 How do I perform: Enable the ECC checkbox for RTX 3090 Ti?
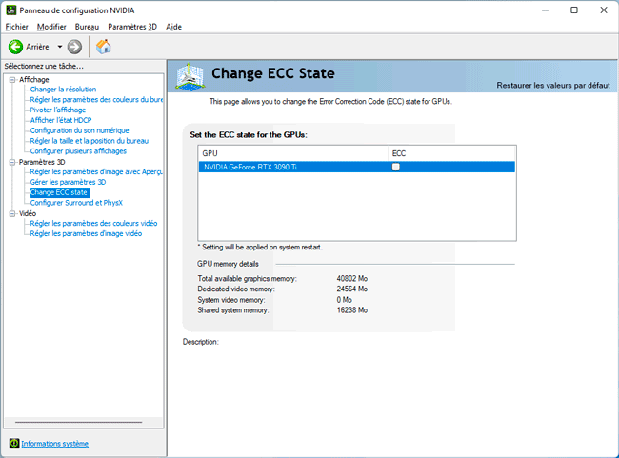click(396, 167)
